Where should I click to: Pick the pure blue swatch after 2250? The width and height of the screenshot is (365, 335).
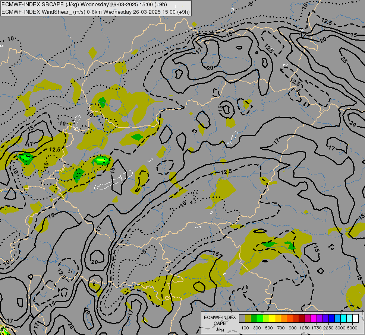click(332, 319)
